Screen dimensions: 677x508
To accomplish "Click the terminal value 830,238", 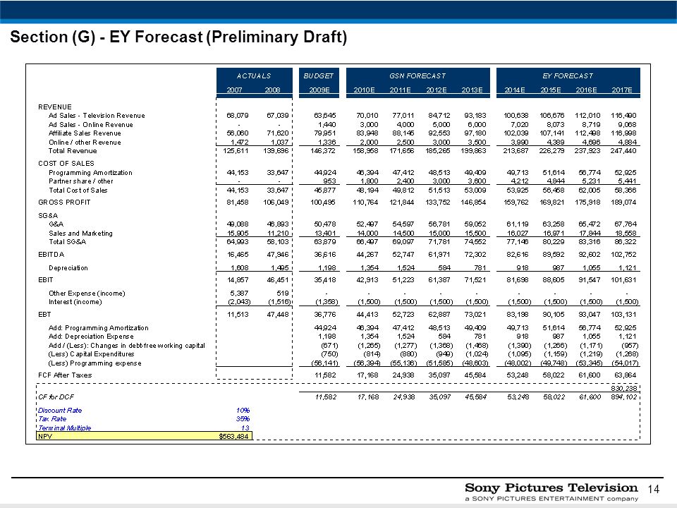I will [624, 388].
